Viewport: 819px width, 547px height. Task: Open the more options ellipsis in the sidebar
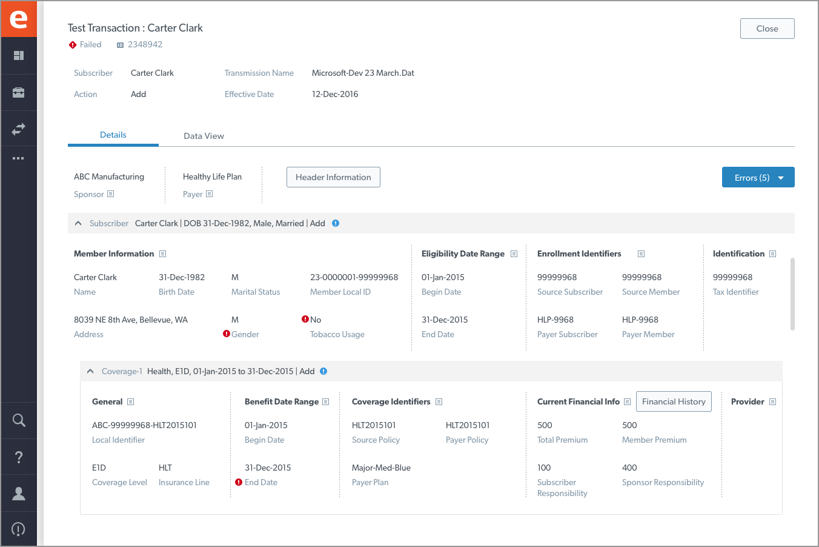pos(19,158)
